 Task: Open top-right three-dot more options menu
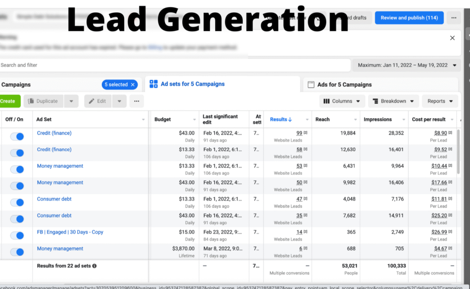[x=453, y=18]
